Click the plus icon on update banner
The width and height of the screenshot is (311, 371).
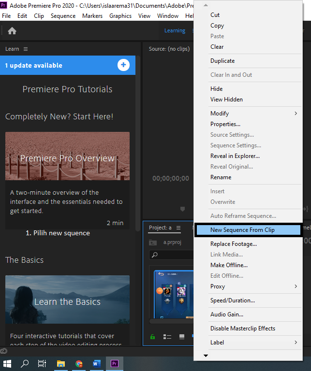[123, 65]
